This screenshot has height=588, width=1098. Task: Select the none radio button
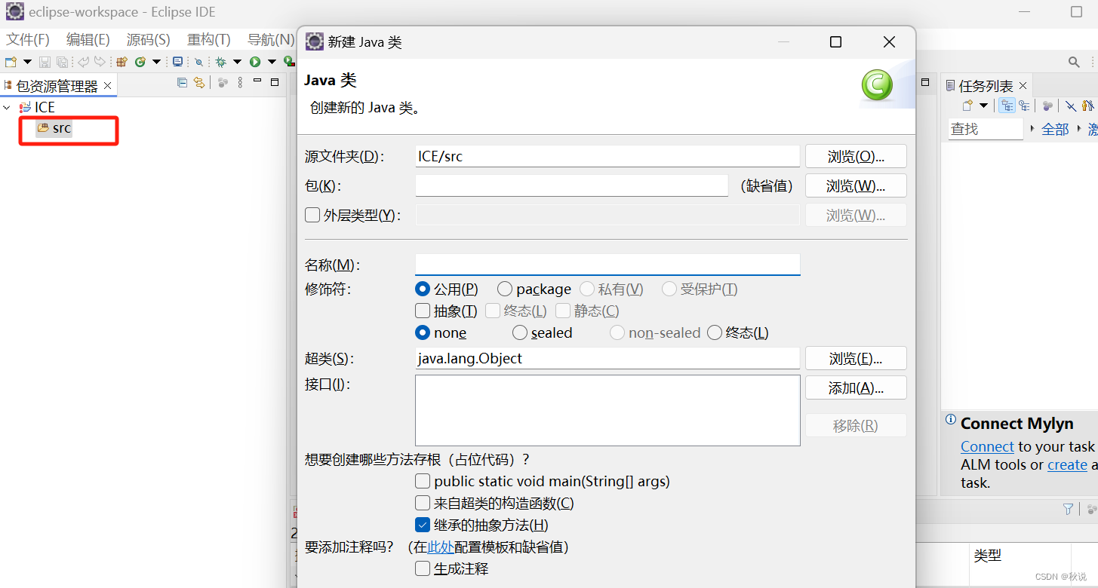423,332
